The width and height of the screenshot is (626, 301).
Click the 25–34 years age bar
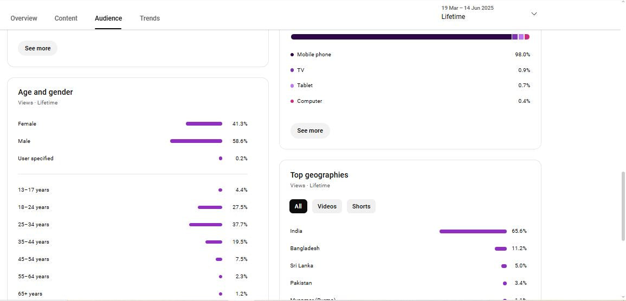[205, 225]
